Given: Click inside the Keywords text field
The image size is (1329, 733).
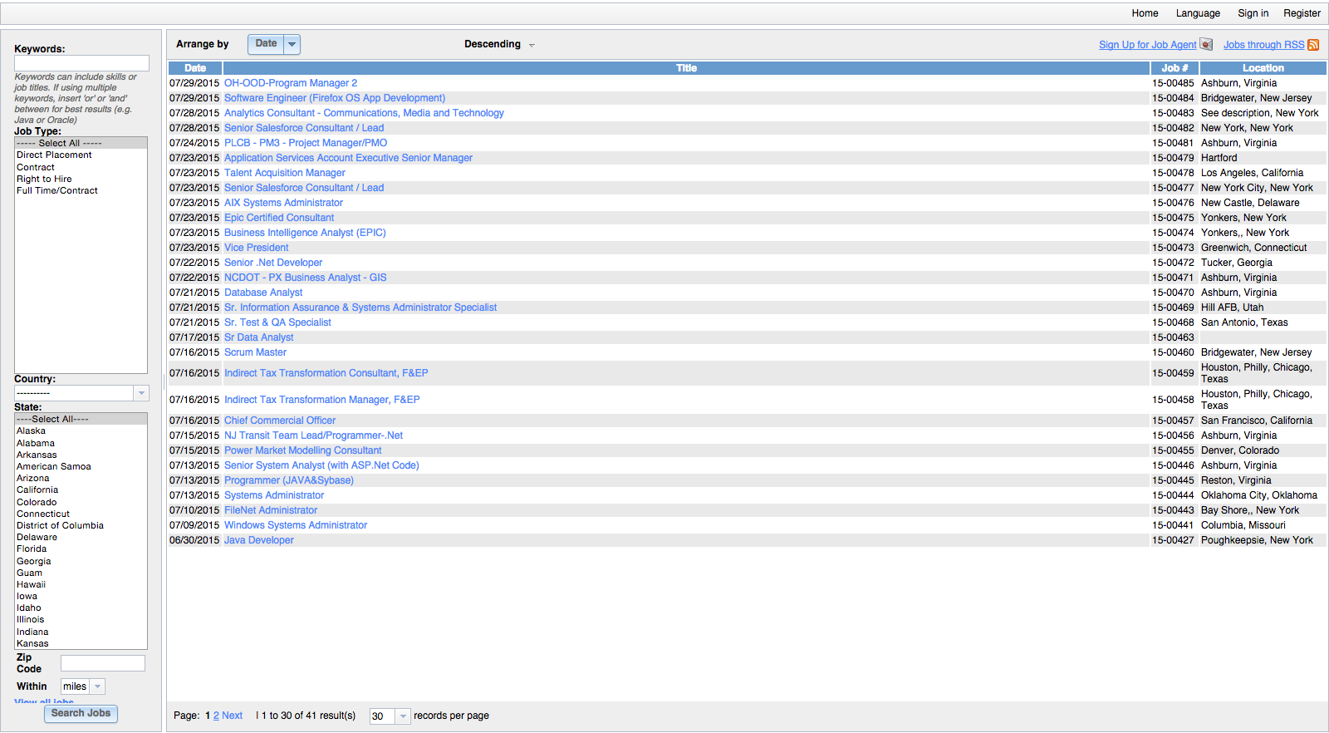Looking at the screenshot, I should pos(81,63).
